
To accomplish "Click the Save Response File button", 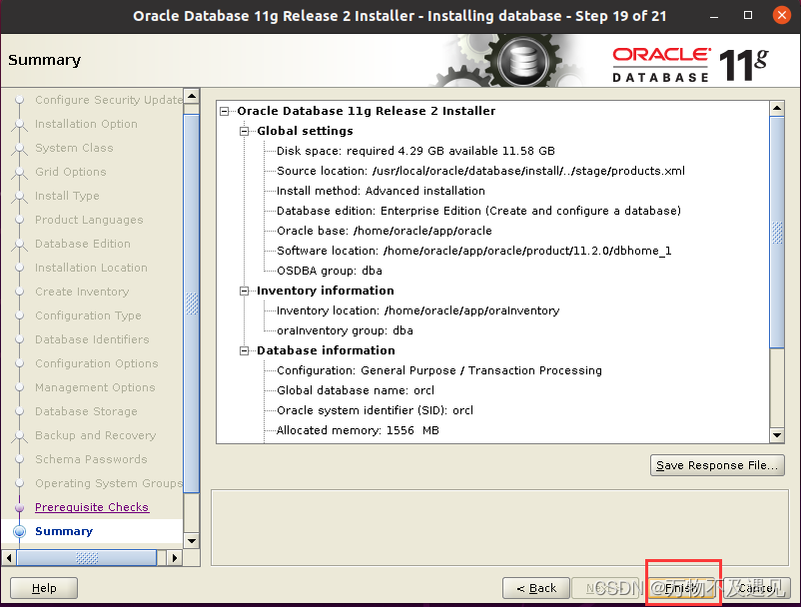I will tap(717, 465).
